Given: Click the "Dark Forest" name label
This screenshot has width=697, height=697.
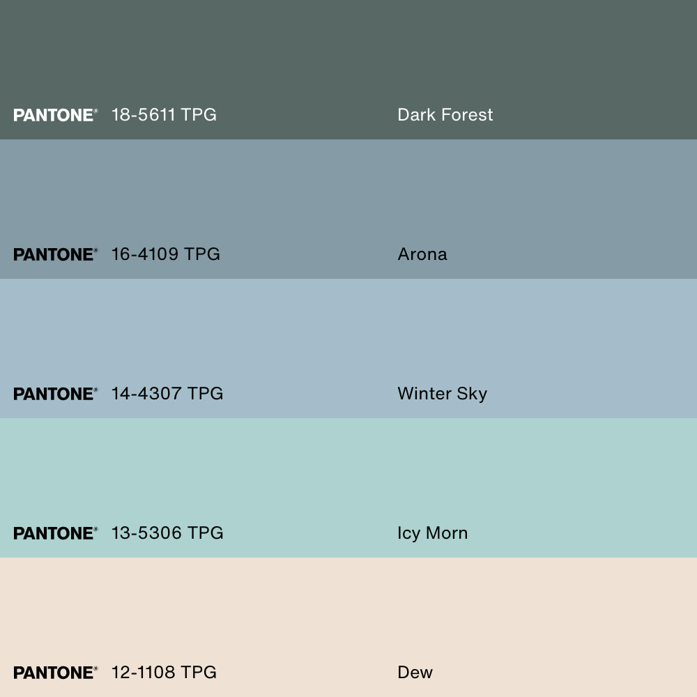Looking at the screenshot, I should tap(445, 115).
